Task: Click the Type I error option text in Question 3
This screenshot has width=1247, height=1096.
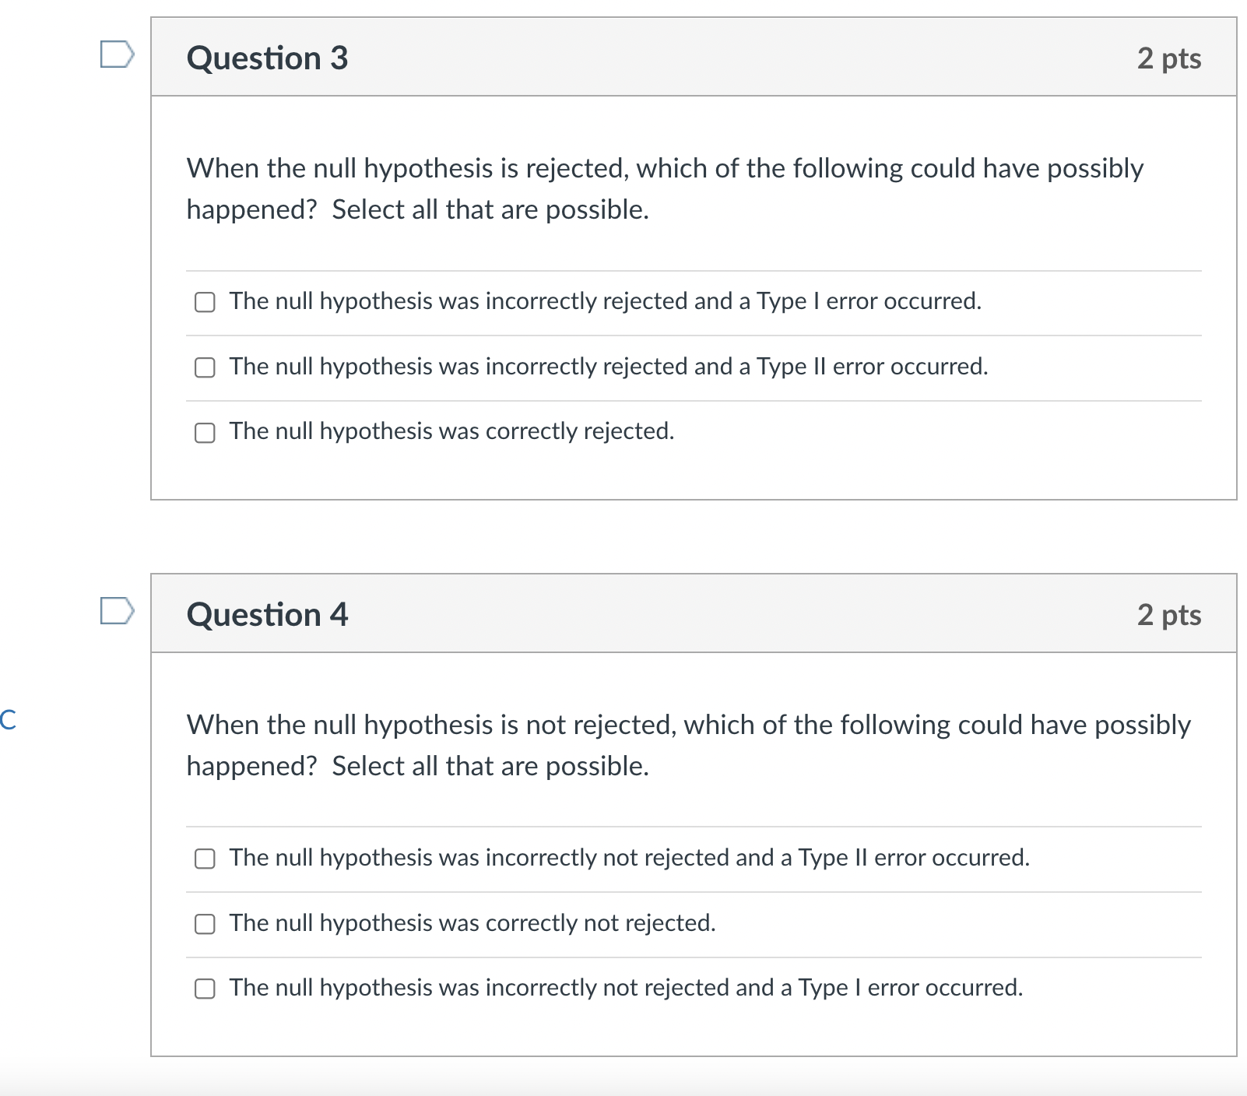Action: 605,302
